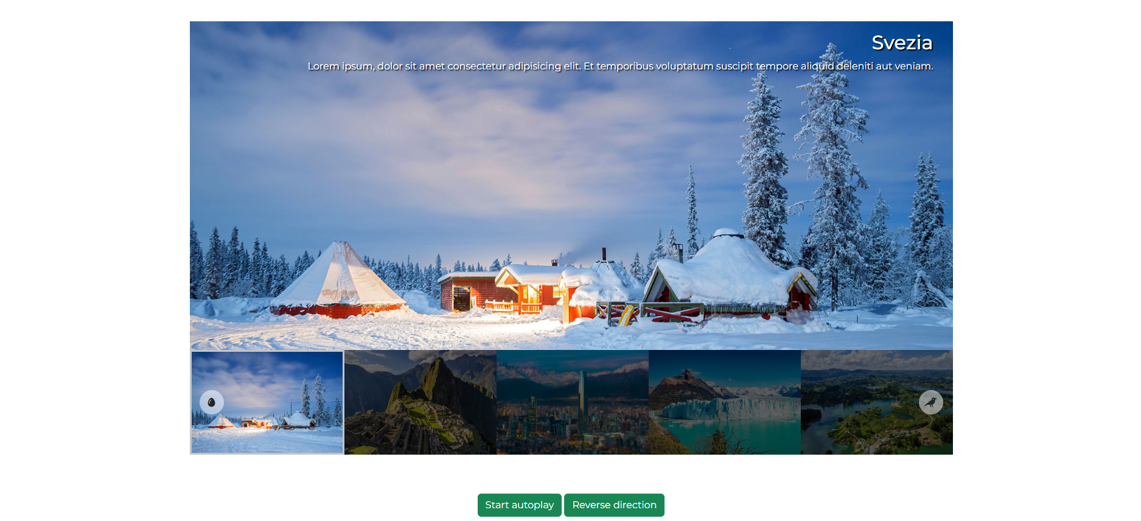This screenshot has height=521, width=1141.
Task: Start autoplay of the slideshow
Action: tap(520, 505)
